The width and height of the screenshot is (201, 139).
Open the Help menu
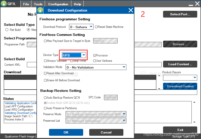77,4
